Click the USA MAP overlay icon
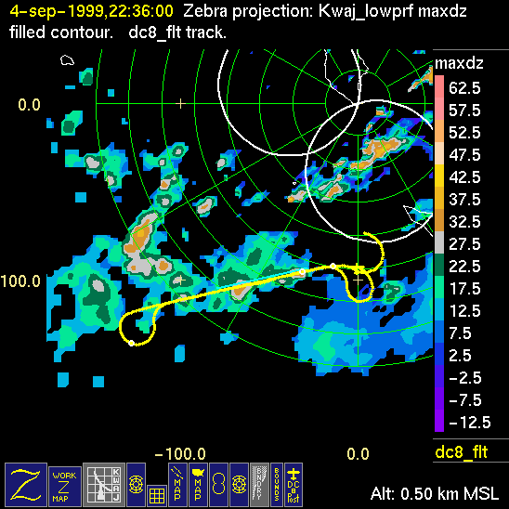 [x=198, y=484]
